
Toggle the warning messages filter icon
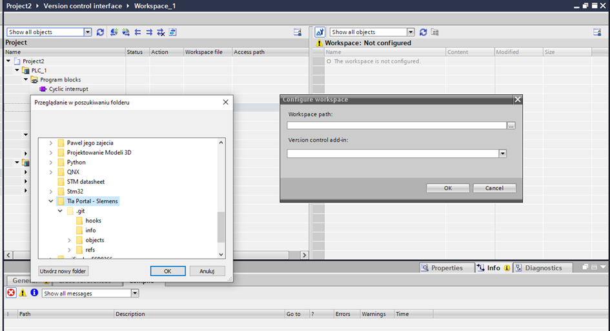click(23, 293)
